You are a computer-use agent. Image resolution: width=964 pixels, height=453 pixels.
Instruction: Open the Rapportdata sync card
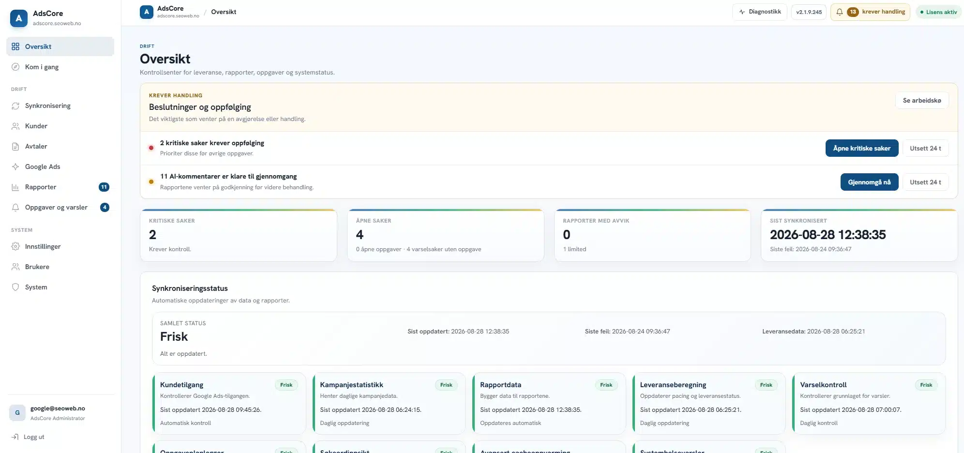pos(549,403)
